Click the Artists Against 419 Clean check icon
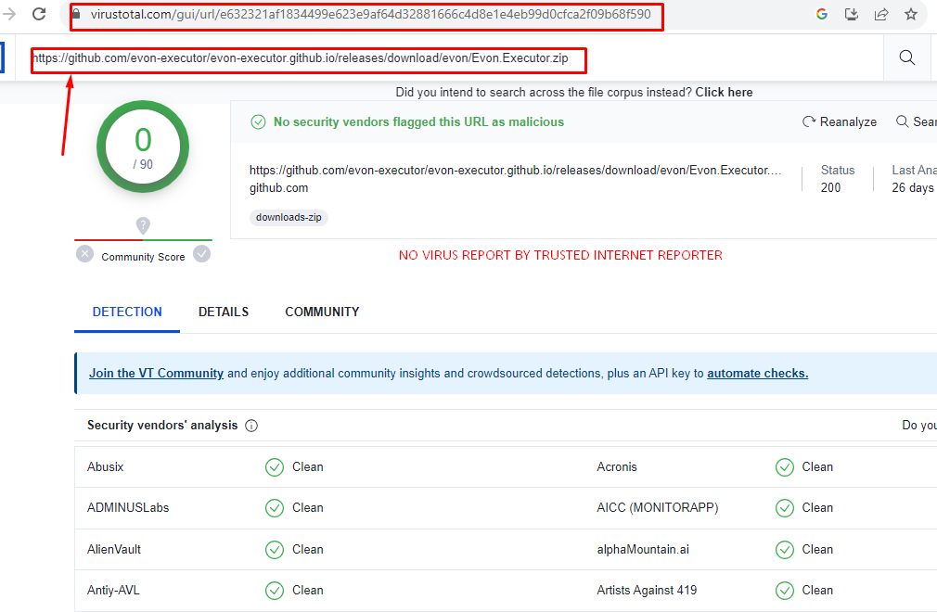 coord(785,591)
